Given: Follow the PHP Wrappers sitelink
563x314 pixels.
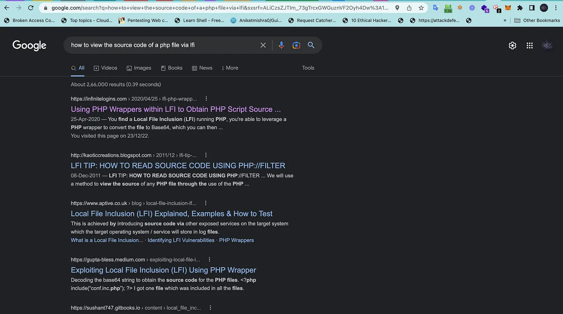Looking at the screenshot, I should pyautogui.click(x=236, y=240).
